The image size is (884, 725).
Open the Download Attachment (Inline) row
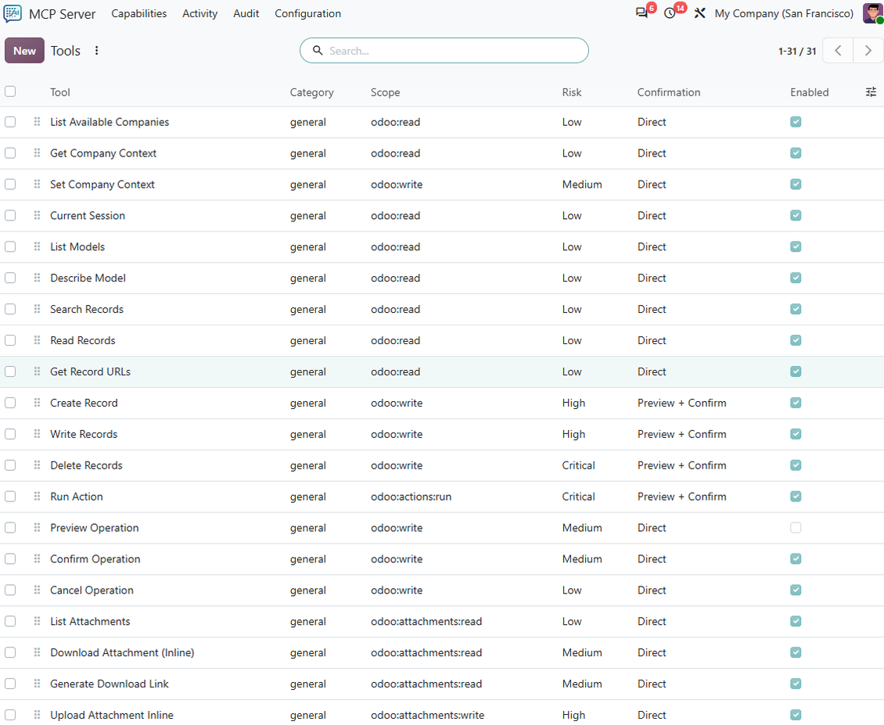point(442,652)
